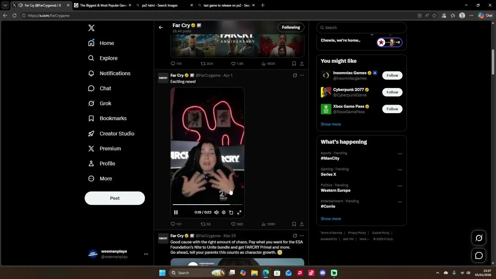Open Terms of Service link
The height and width of the screenshot is (279, 496).
331,233
